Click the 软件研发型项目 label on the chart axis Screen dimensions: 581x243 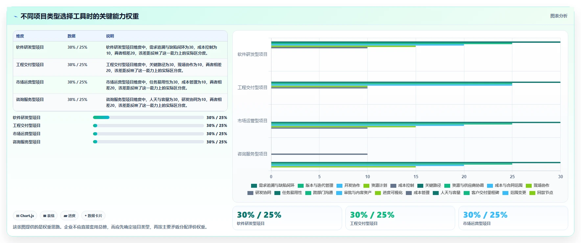252,54
